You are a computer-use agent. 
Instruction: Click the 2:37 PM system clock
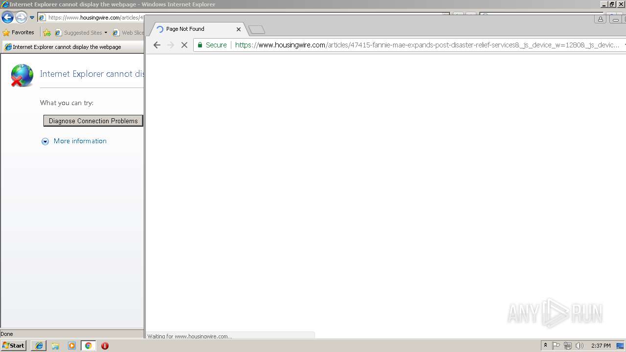point(601,346)
